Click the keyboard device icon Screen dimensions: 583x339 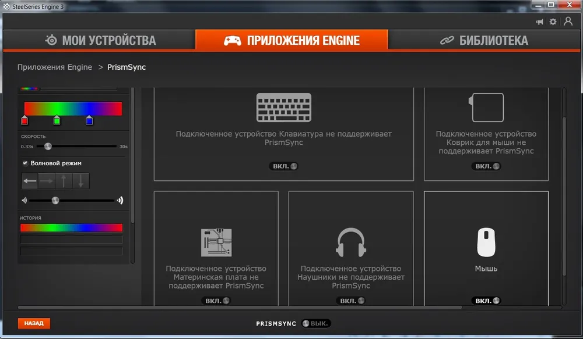[x=284, y=108]
